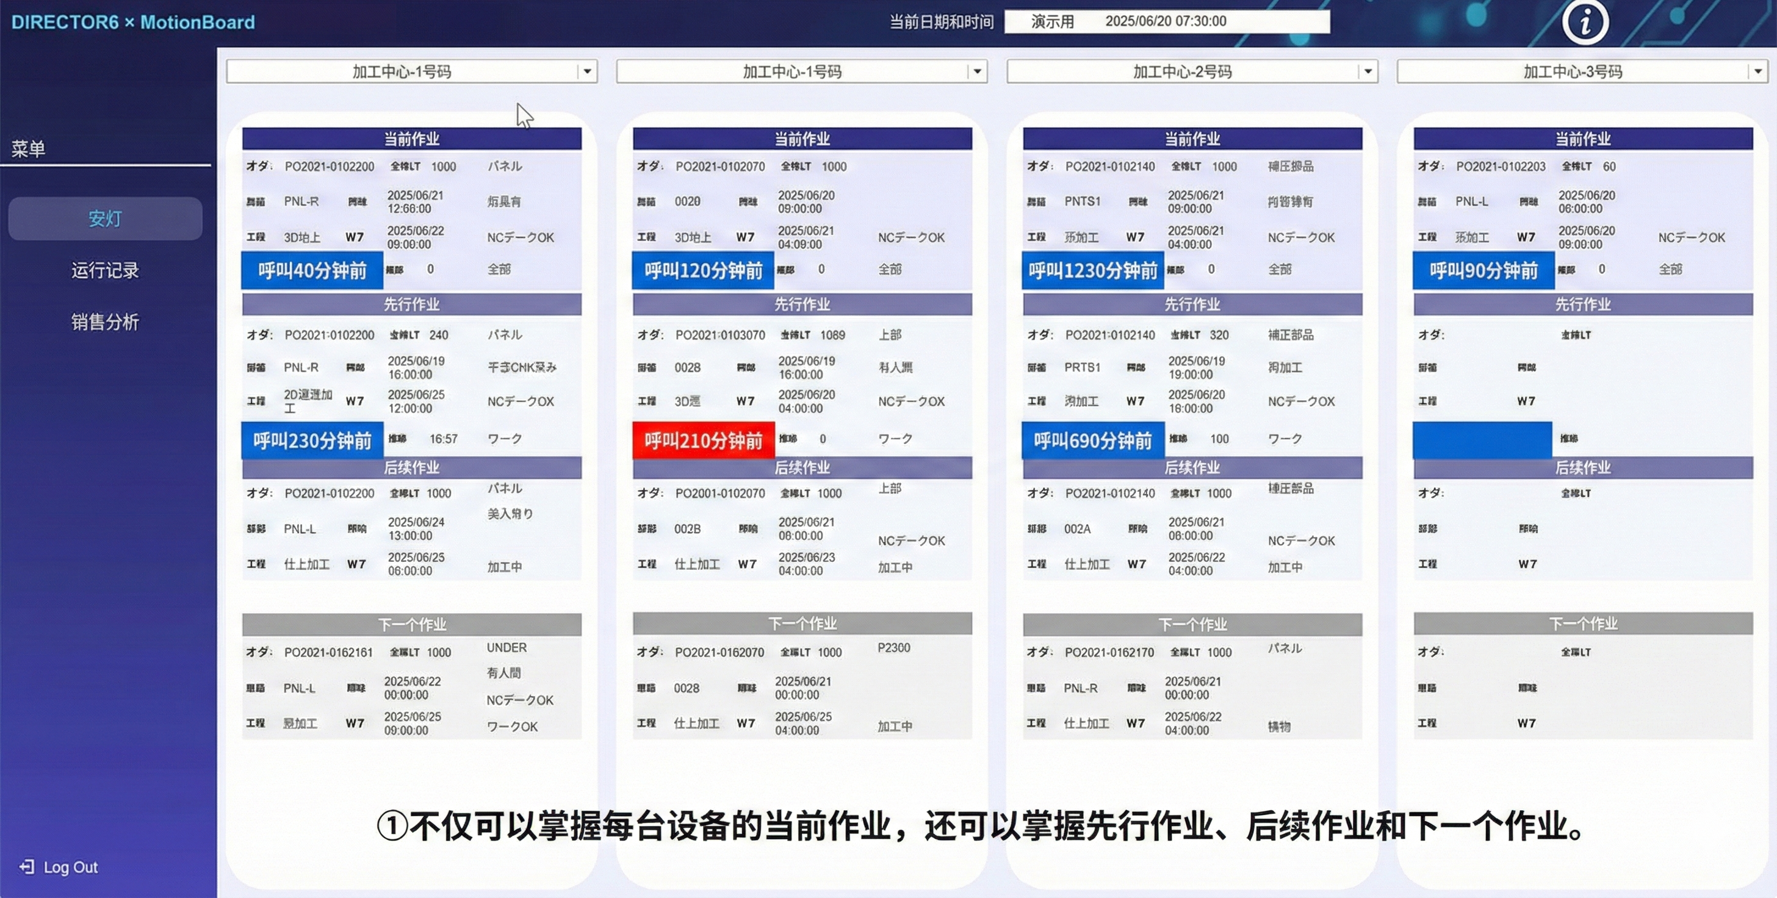The image size is (1777, 898).
Task: Click the date and time input field
Action: coord(1166,21)
